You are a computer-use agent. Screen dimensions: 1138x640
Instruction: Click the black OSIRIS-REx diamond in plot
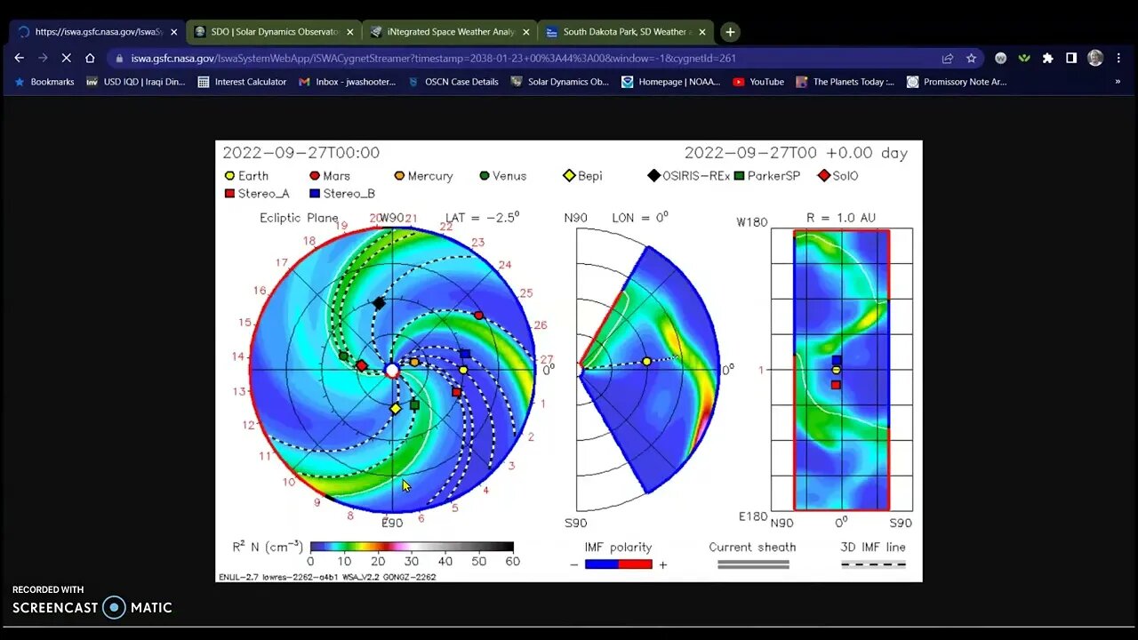coord(380,303)
